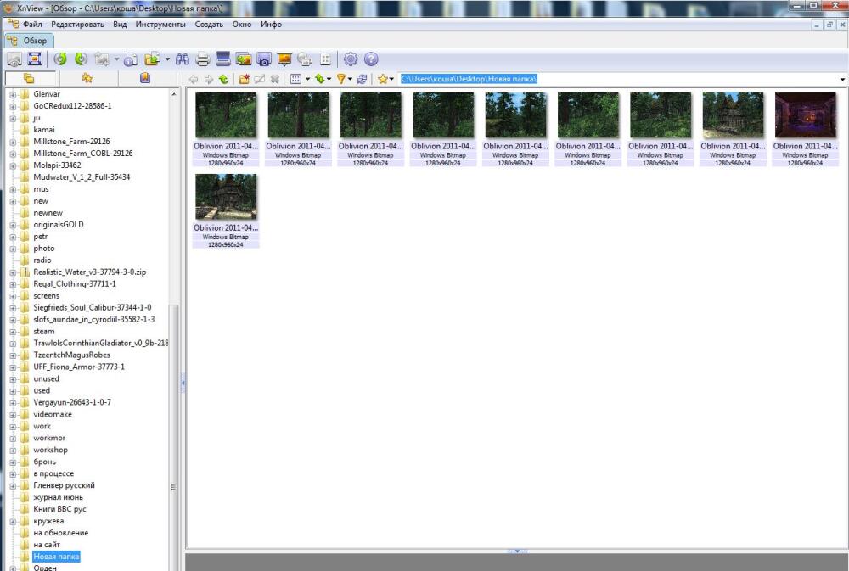Expand the originalsGOLD folder node
The height and width of the screenshot is (571, 849).
coord(13,225)
